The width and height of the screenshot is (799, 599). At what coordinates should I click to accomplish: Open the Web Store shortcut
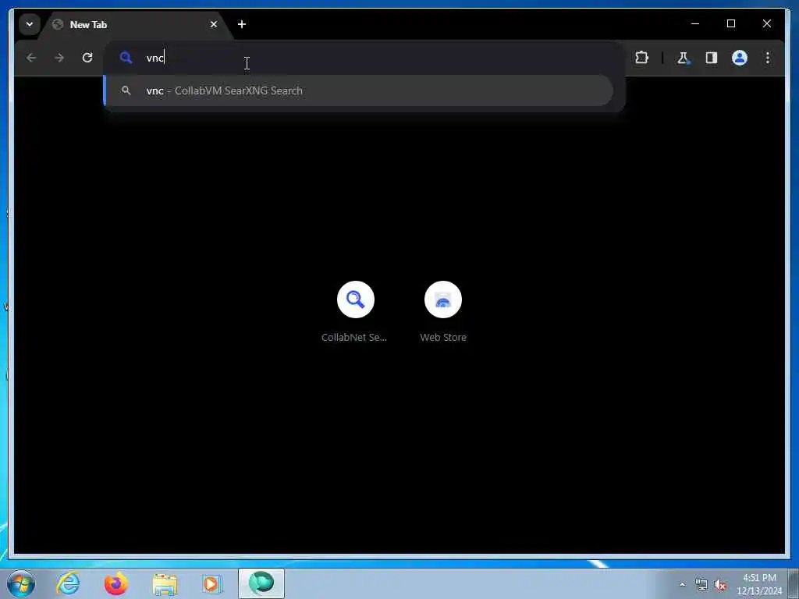443,311
